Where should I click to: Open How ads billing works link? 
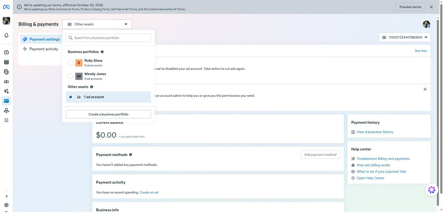point(373,165)
